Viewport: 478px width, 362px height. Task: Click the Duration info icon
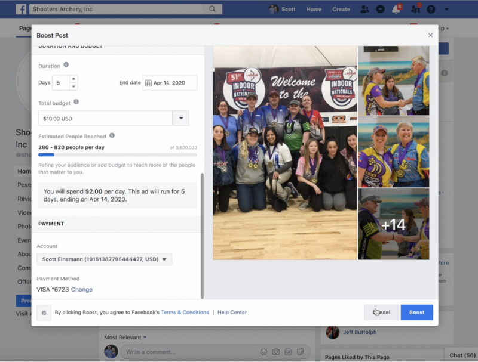tap(66, 65)
